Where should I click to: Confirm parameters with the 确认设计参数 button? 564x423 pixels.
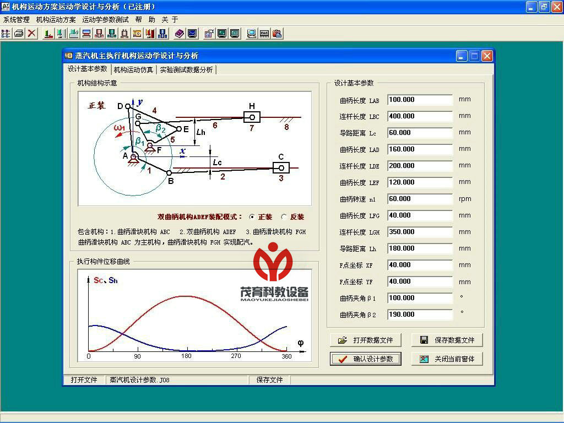(x=365, y=359)
